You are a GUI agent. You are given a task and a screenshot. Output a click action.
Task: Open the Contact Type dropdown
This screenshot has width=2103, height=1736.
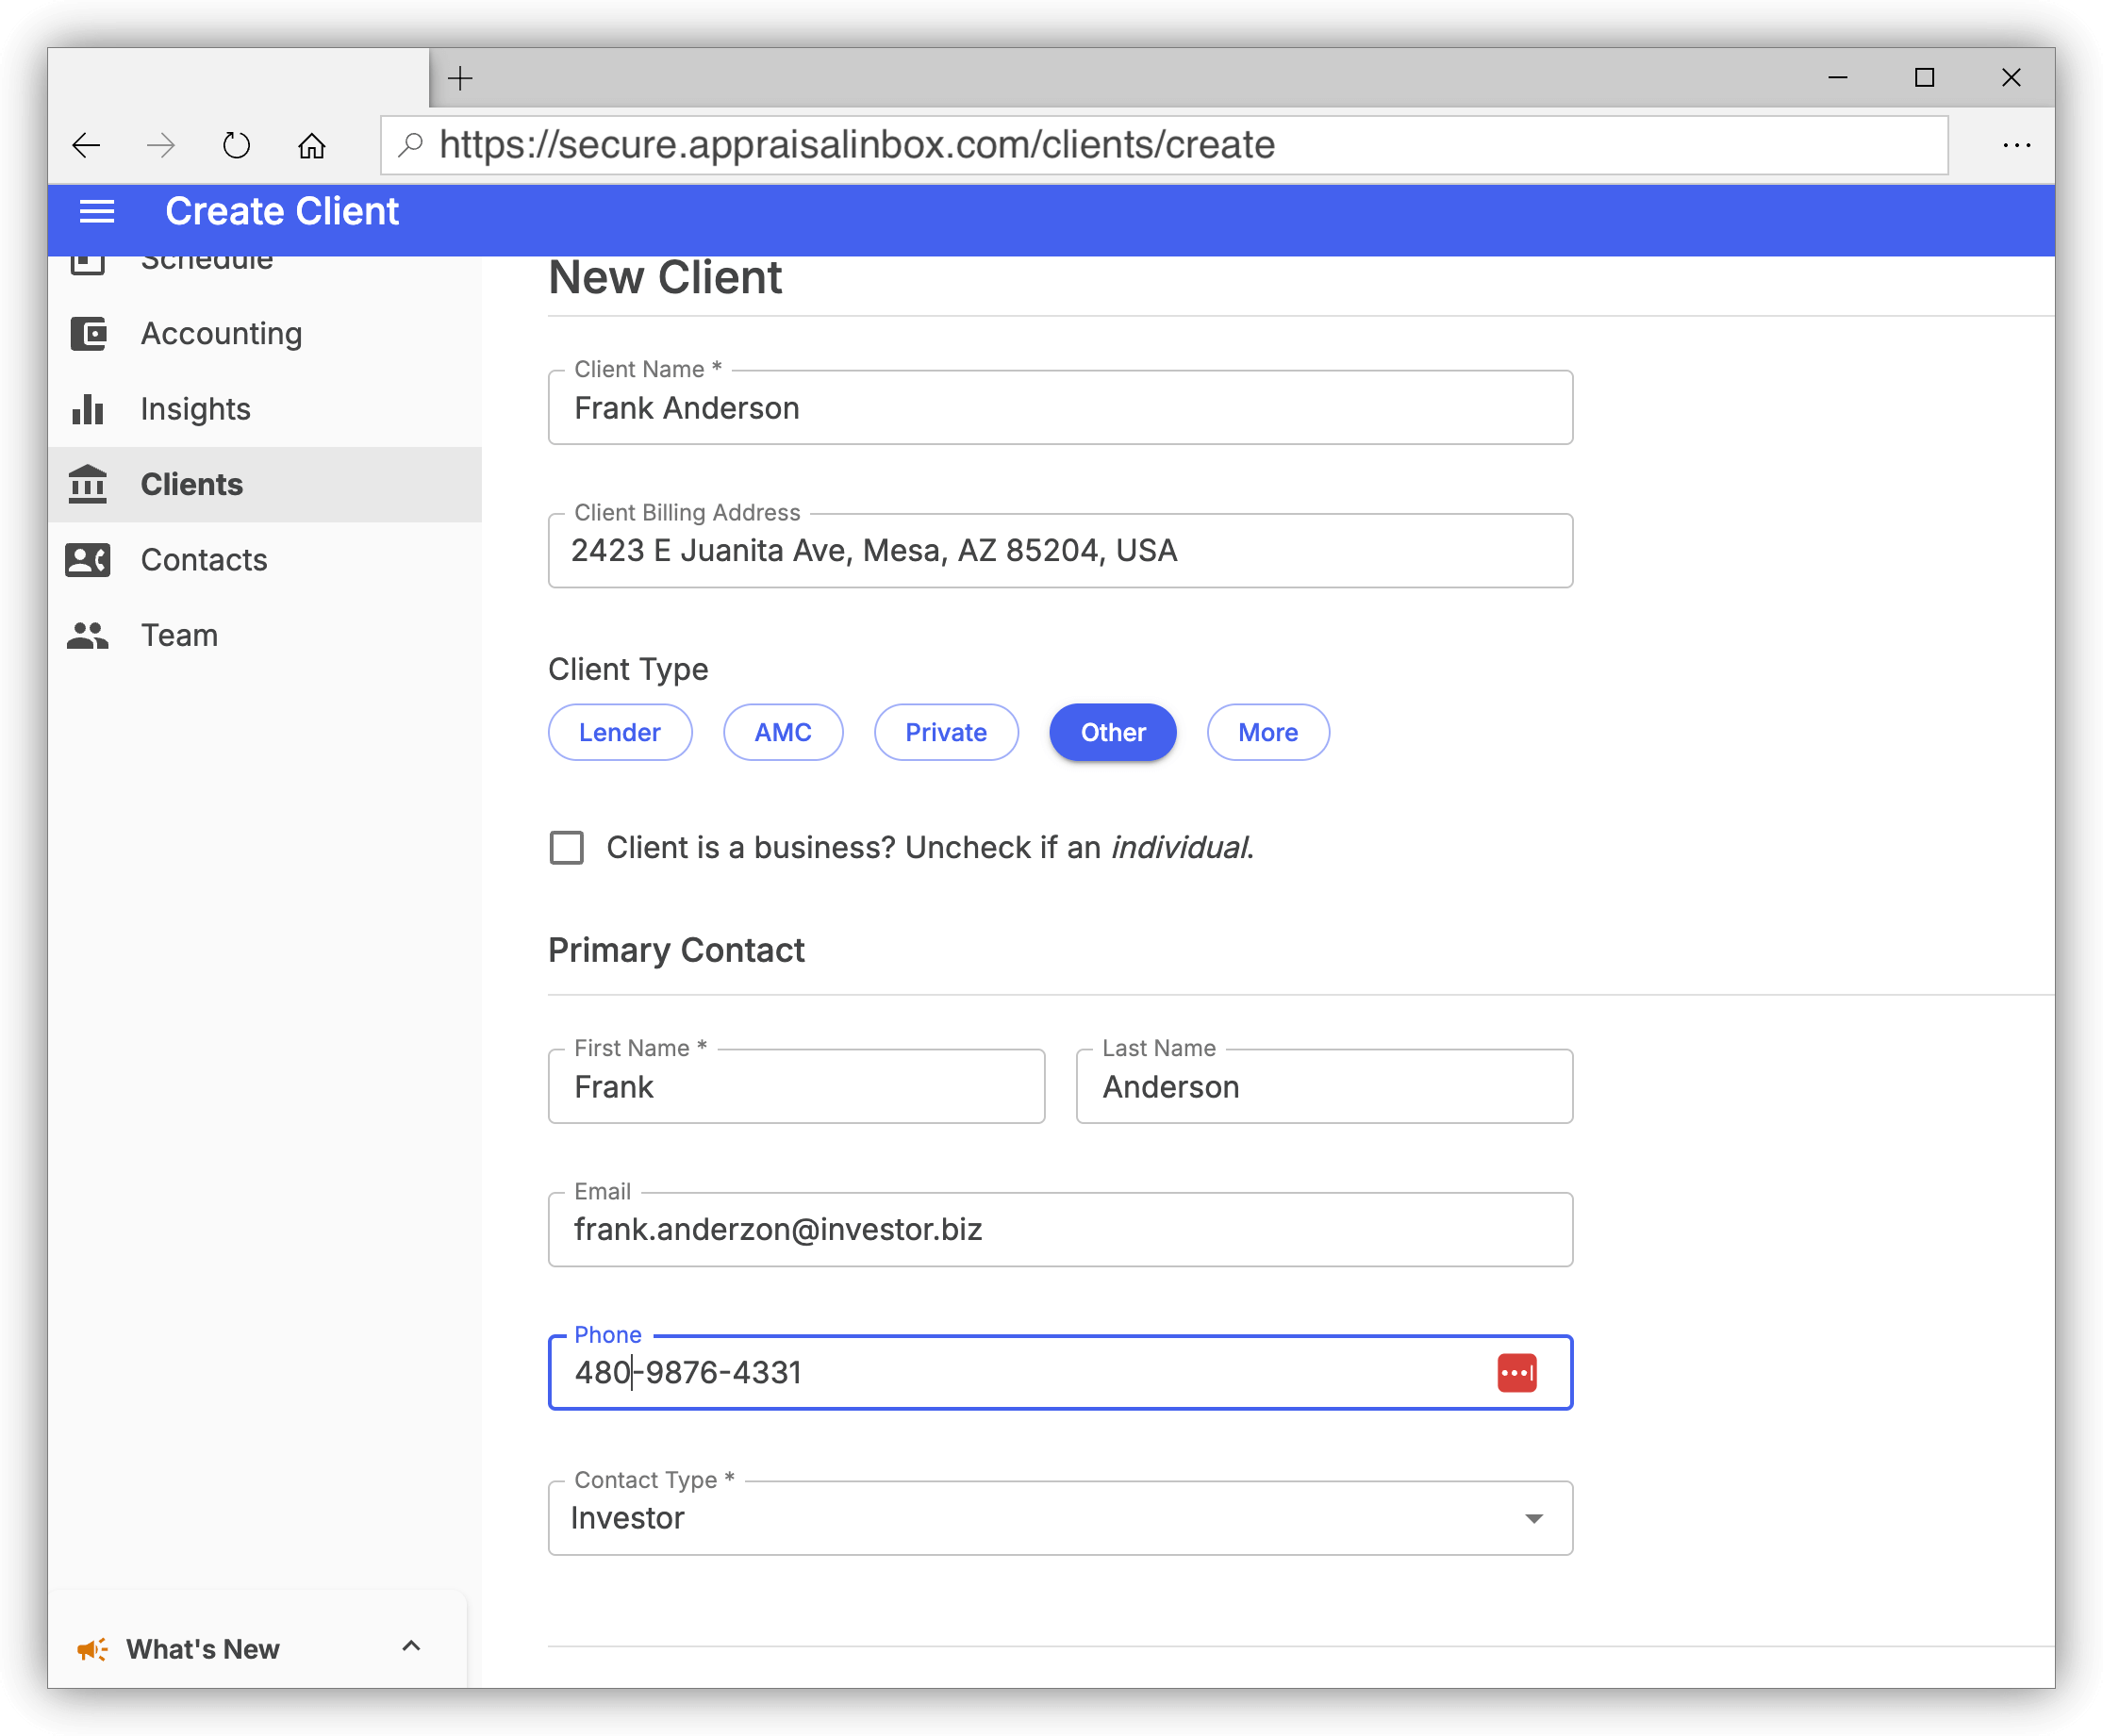coord(1060,1518)
